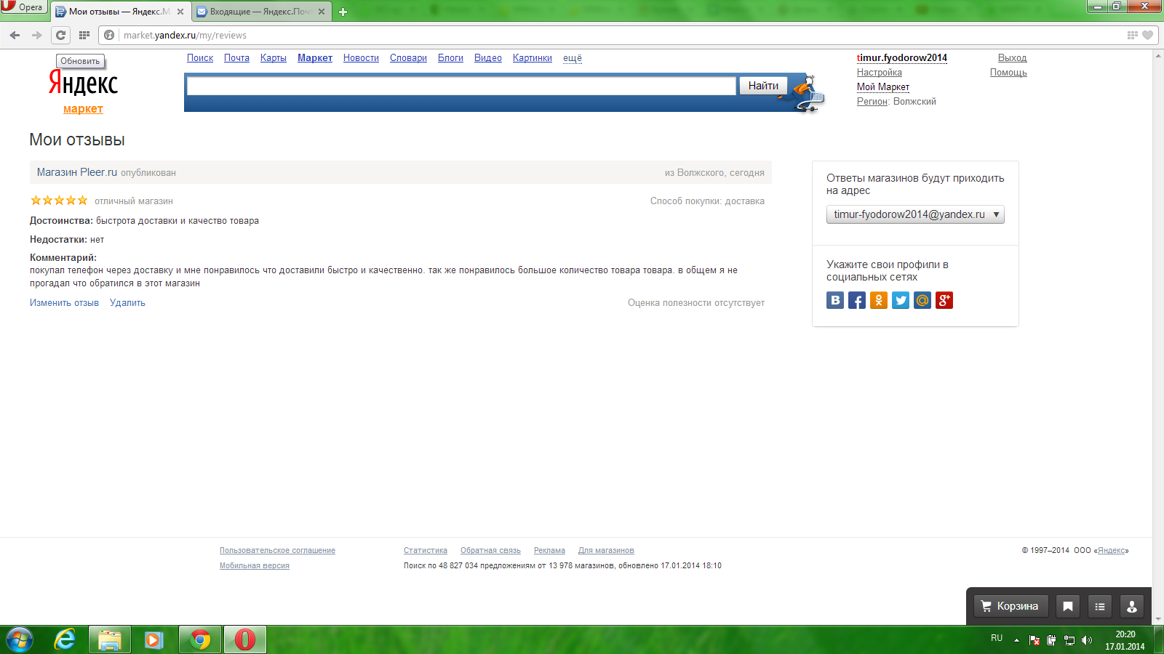The height and width of the screenshot is (654, 1164).
Task: Open the Помощь help link
Action: [x=1008, y=73]
